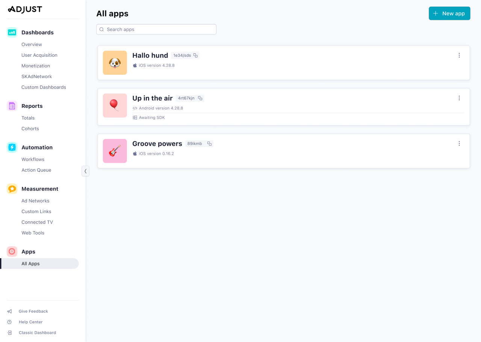481x342 pixels.
Task: Click the Measurement badge icon in sidebar
Action: (x=12, y=189)
